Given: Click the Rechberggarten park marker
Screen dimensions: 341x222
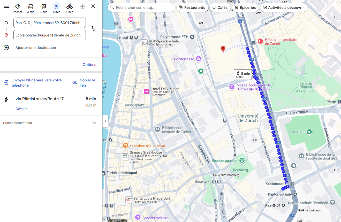Looking at the screenshot, I should coord(242,160).
